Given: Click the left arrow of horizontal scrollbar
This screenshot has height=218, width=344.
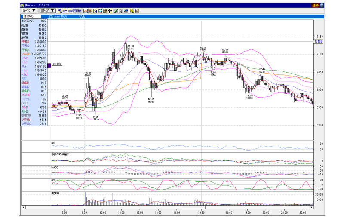Looking at the screenshot, I should 24,207.
